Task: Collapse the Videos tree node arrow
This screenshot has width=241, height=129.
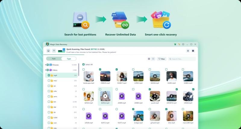Action: 45,70
